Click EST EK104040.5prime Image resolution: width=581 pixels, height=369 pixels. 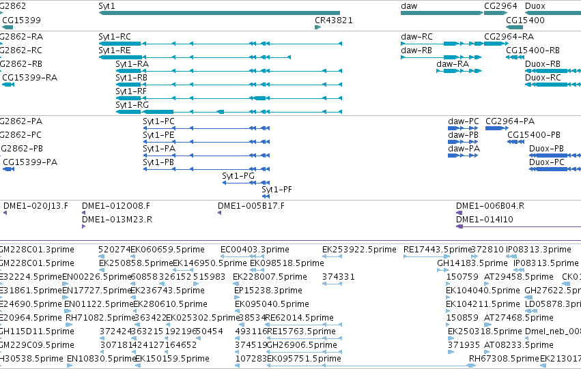pyautogui.click(x=449, y=297)
